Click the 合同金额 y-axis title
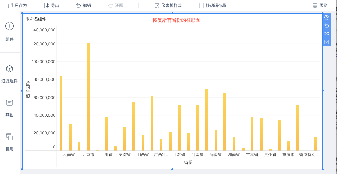The image size is (337, 174). click(28, 89)
